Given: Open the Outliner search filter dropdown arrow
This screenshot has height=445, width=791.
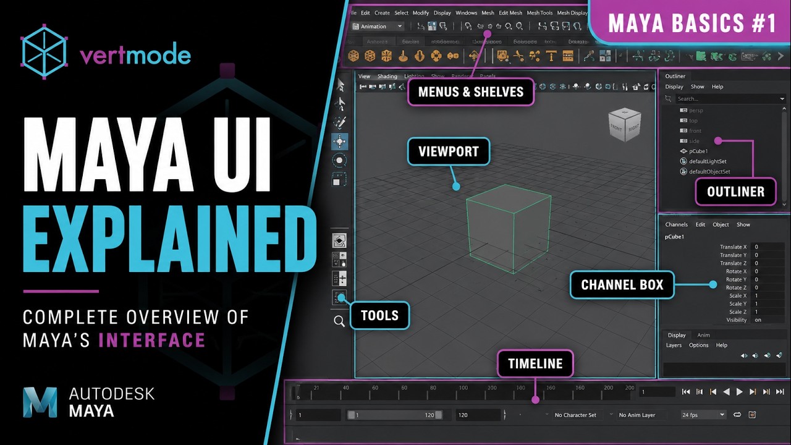Looking at the screenshot, I should click(782, 99).
